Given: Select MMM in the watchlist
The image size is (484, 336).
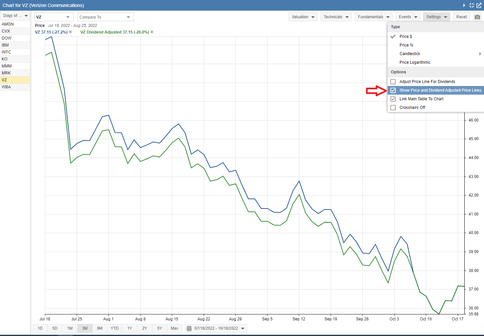Looking at the screenshot, I should point(15,66).
